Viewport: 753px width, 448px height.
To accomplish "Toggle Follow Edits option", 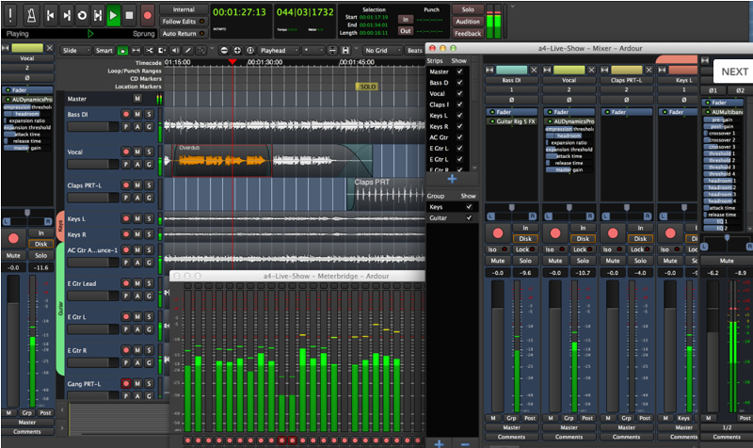I will 184,22.
